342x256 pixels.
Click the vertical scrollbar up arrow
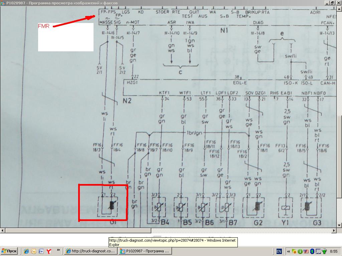coord(339,9)
